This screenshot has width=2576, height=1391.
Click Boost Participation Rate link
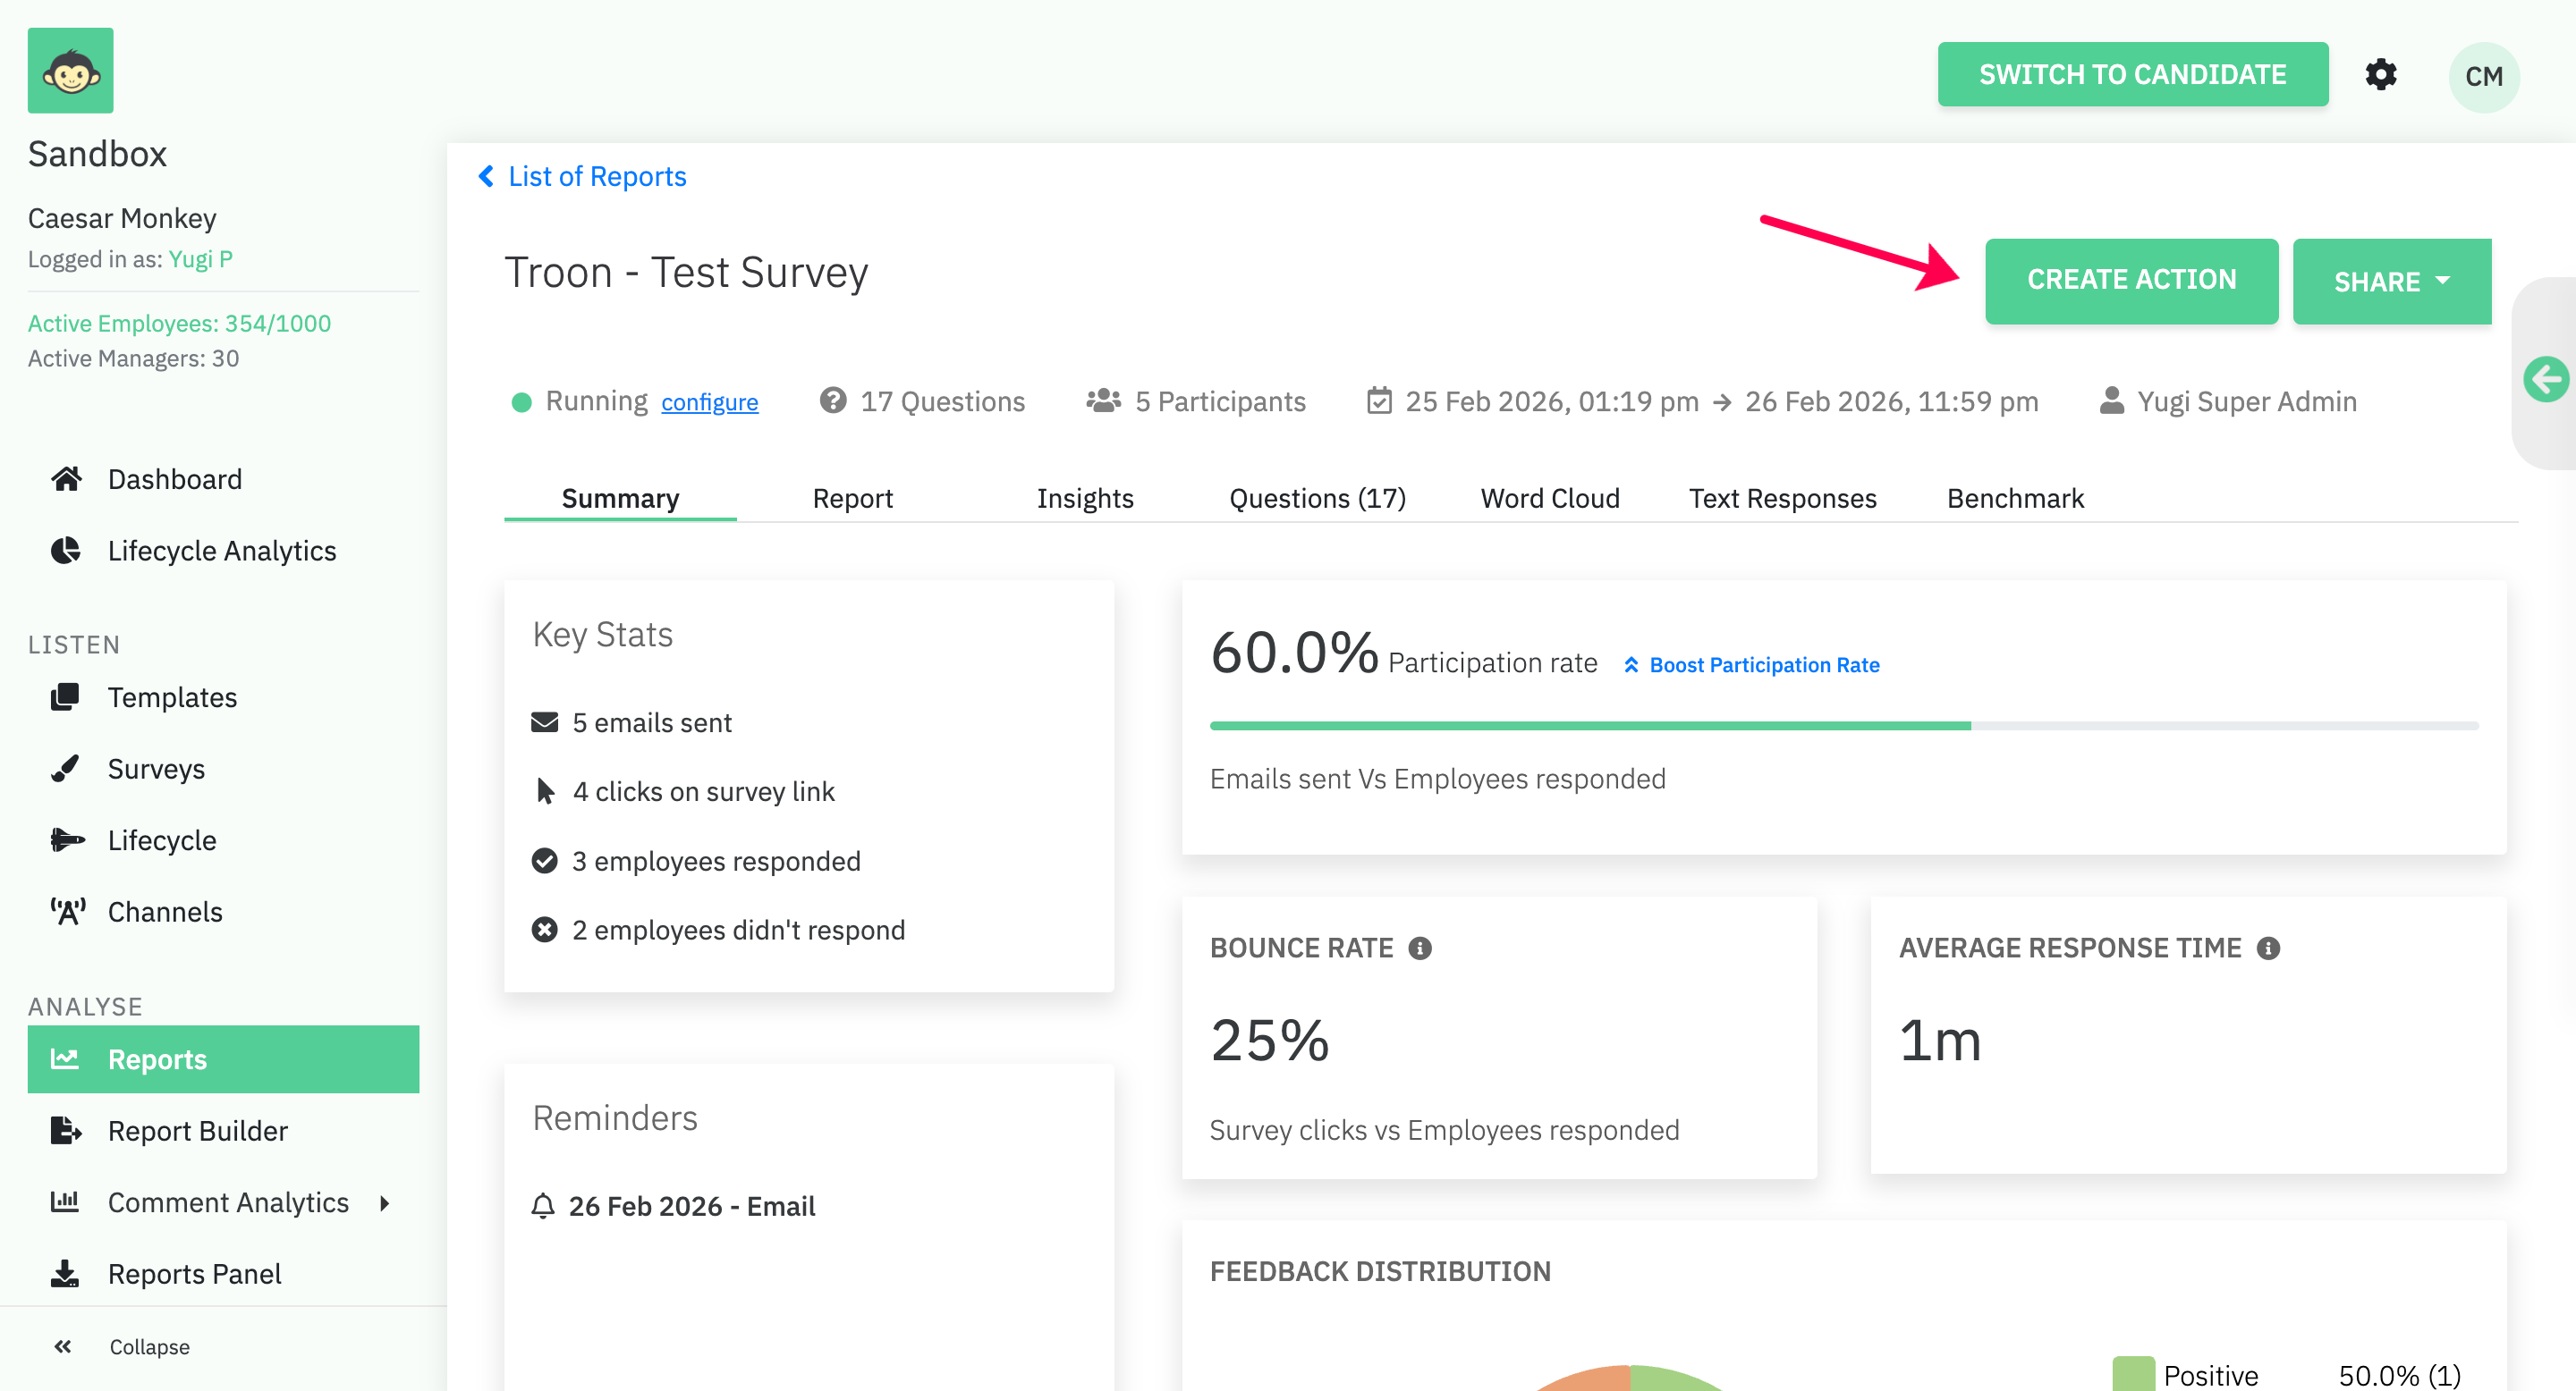point(1763,664)
